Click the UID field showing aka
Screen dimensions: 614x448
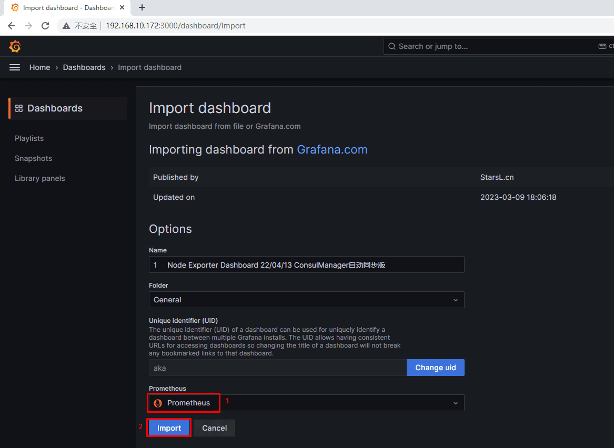278,368
